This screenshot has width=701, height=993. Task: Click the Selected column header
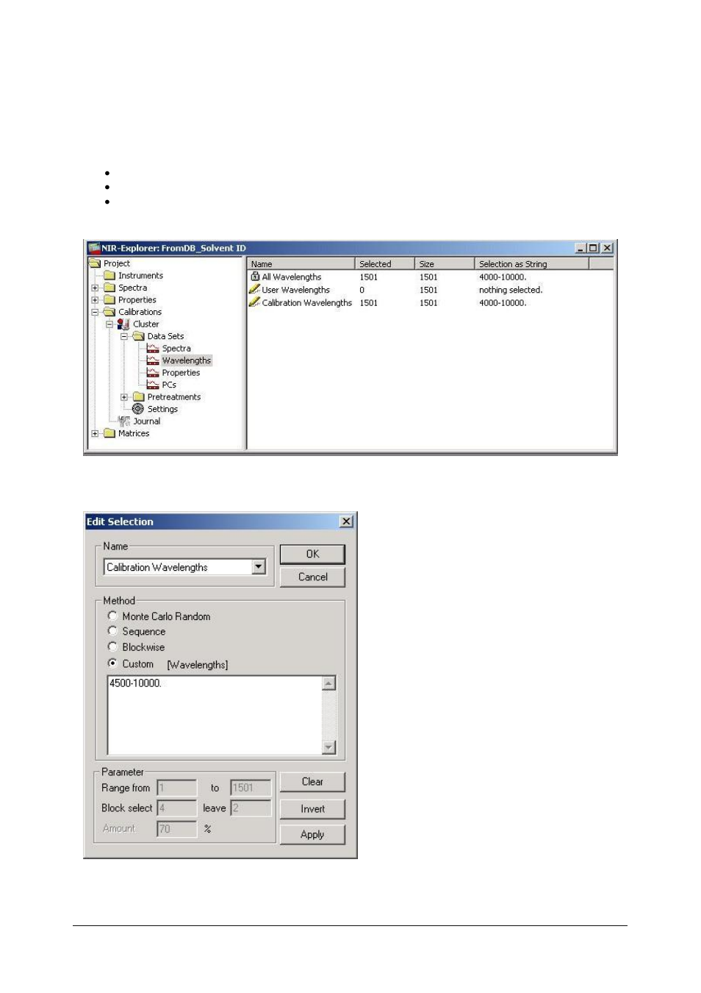click(x=385, y=264)
